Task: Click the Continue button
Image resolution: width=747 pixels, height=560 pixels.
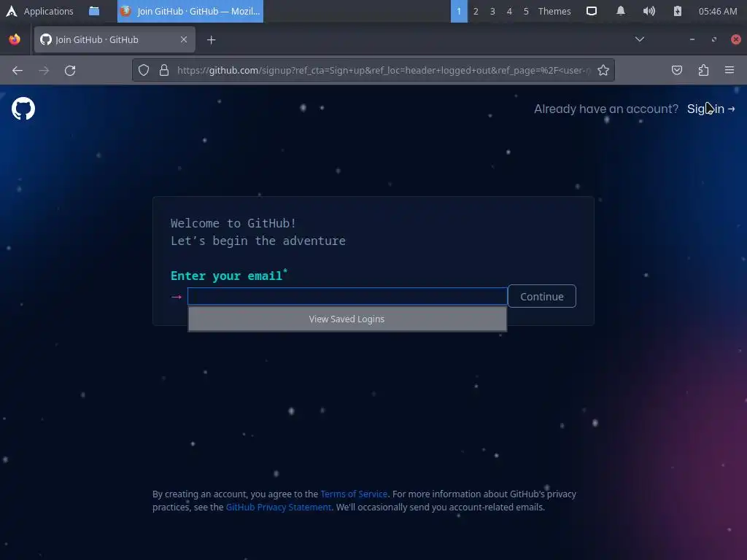Action: pyautogui.click(x=542, y=296)
